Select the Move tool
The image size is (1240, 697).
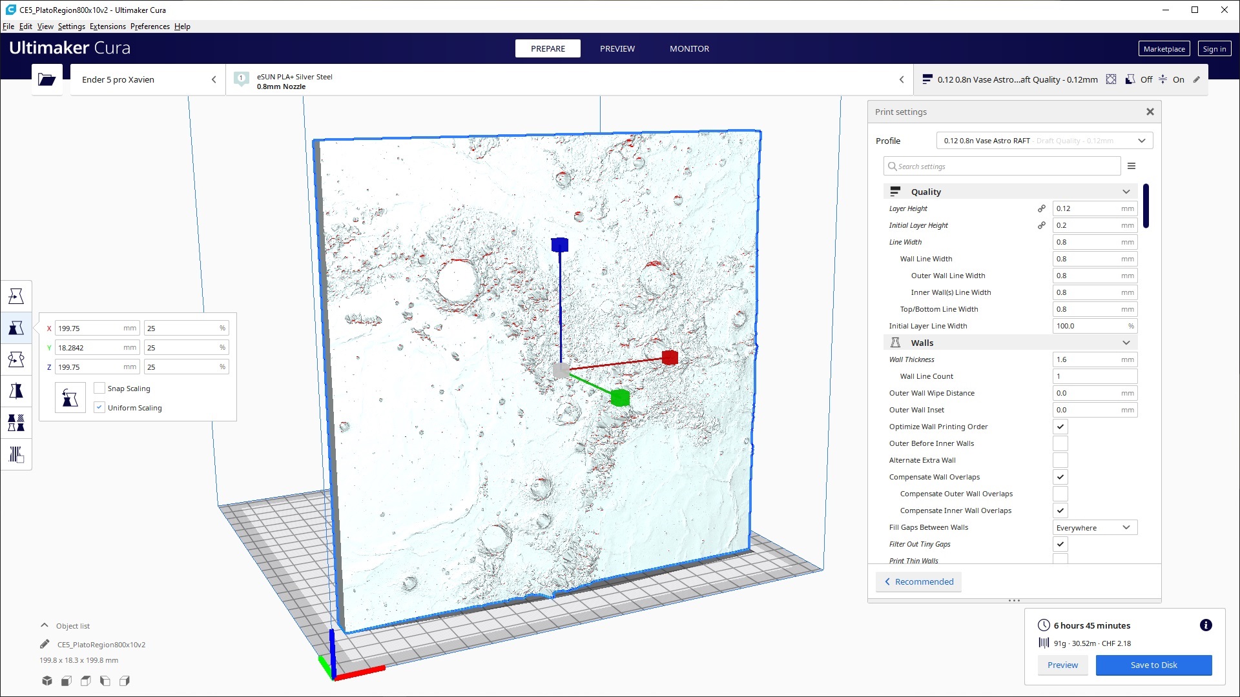(x=16, y=296)
